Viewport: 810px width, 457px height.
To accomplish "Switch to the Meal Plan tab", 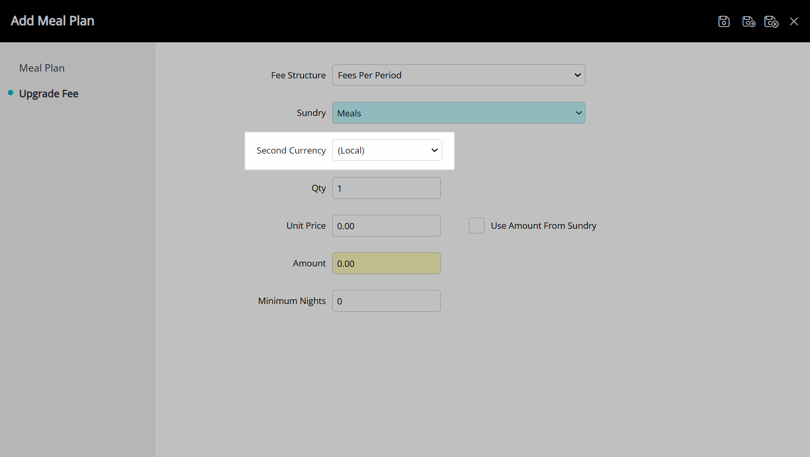I will click(42, 68).
